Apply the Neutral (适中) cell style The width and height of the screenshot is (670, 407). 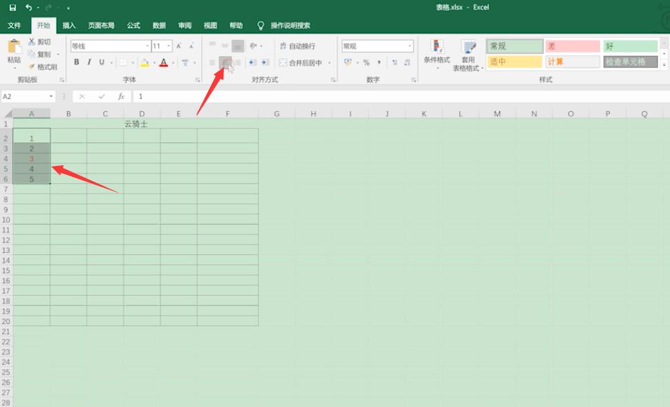(x=514, y=61)
